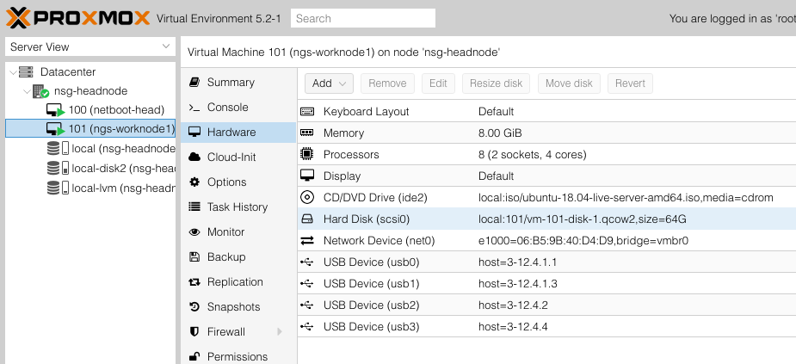Open the Add hardware dropdown
Image resolution: width=796 pixels, height=364 pixels.
click(329, 83)
